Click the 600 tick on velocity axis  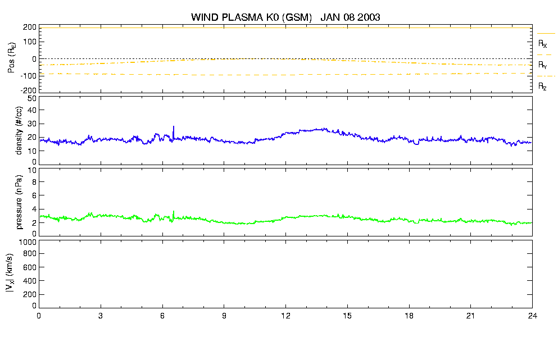point(30,267)
